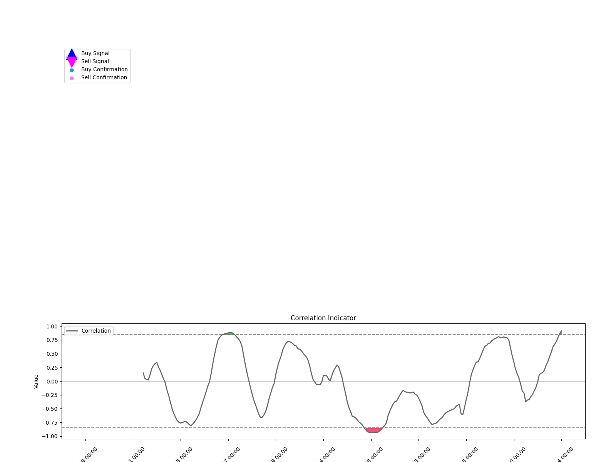Click the Correlation Indicator chart title

point(323,318)
